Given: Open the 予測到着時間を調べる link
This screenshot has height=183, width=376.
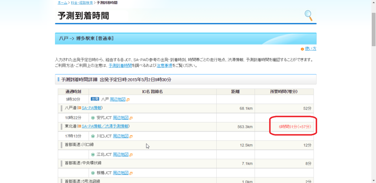Looking at the screenshot, I should pyautogui.click(x=120, y=66).
